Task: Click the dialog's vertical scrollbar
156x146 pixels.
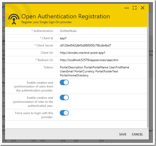Action: 148,70
